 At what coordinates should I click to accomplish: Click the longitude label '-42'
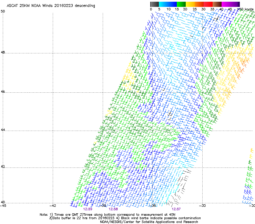coord(53,206)
